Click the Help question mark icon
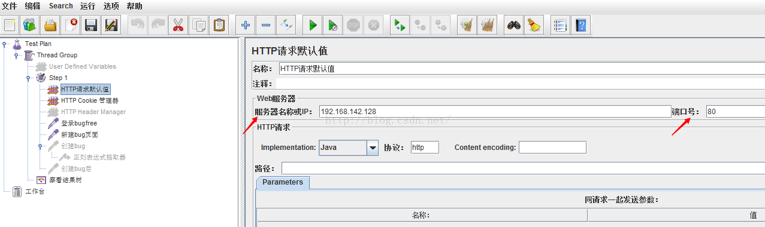The height and width of the screenshot is (227, 765). pos(580,25)
